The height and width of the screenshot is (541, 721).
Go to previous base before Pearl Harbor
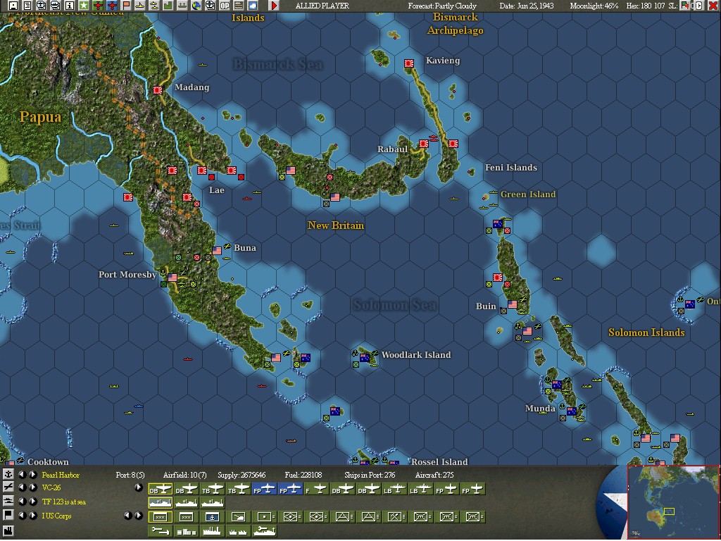22,475
